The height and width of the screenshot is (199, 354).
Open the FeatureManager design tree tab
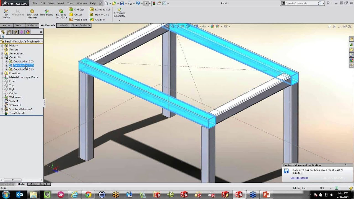tap(3, 32)
